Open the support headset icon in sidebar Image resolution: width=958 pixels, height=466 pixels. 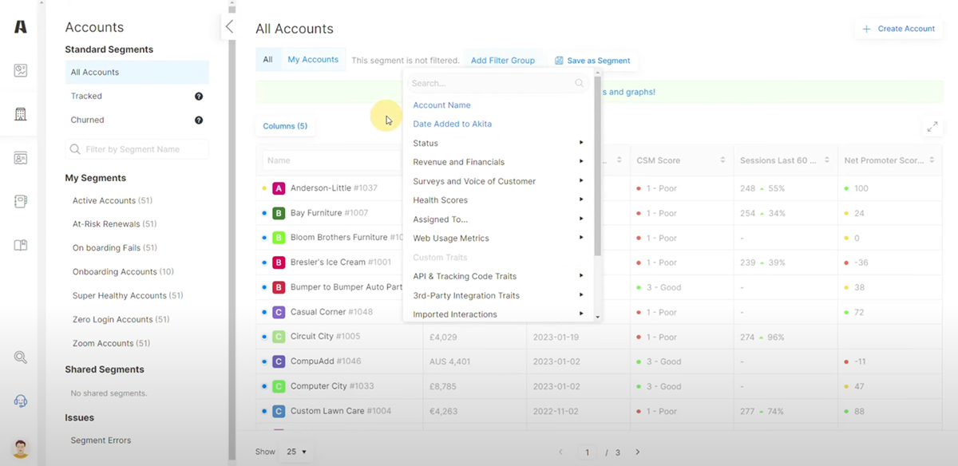pyautogui.click(x=19, y=401)
